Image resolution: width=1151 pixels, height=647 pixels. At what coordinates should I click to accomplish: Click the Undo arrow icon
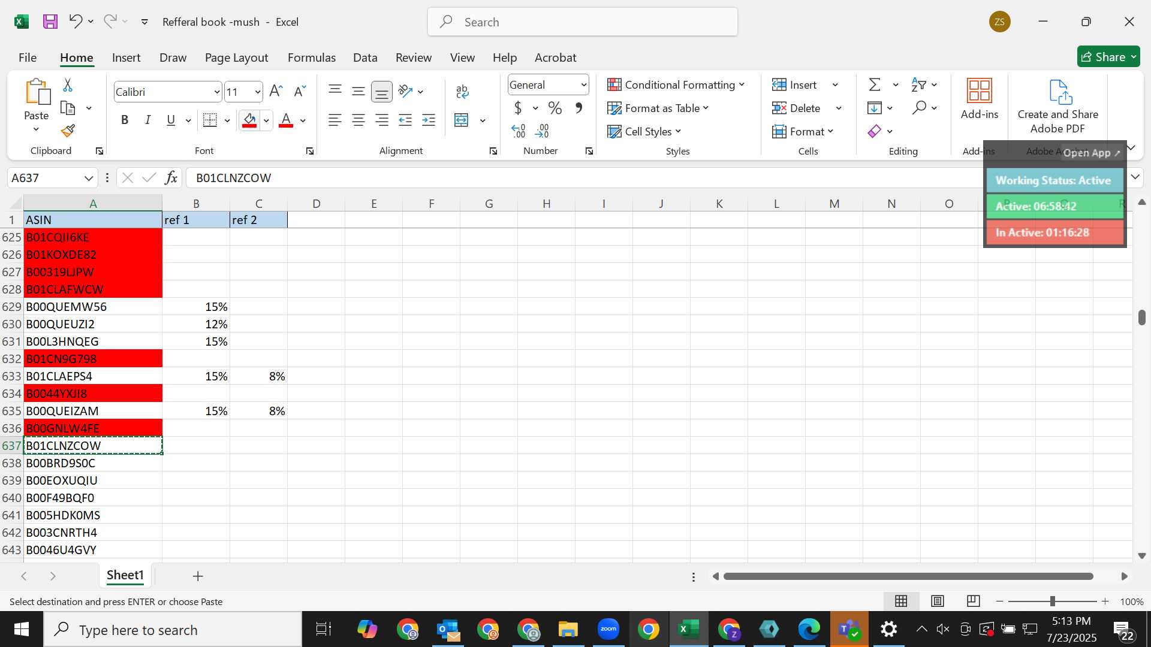[x=75, y=22]
